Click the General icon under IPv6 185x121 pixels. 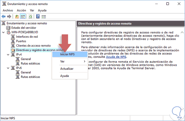tap(18, 72)
